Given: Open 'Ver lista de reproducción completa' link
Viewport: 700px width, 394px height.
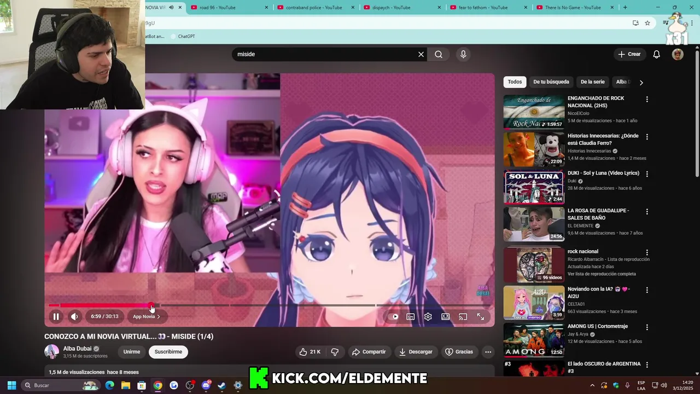Looking at the screenshot, I should point(602,274).
